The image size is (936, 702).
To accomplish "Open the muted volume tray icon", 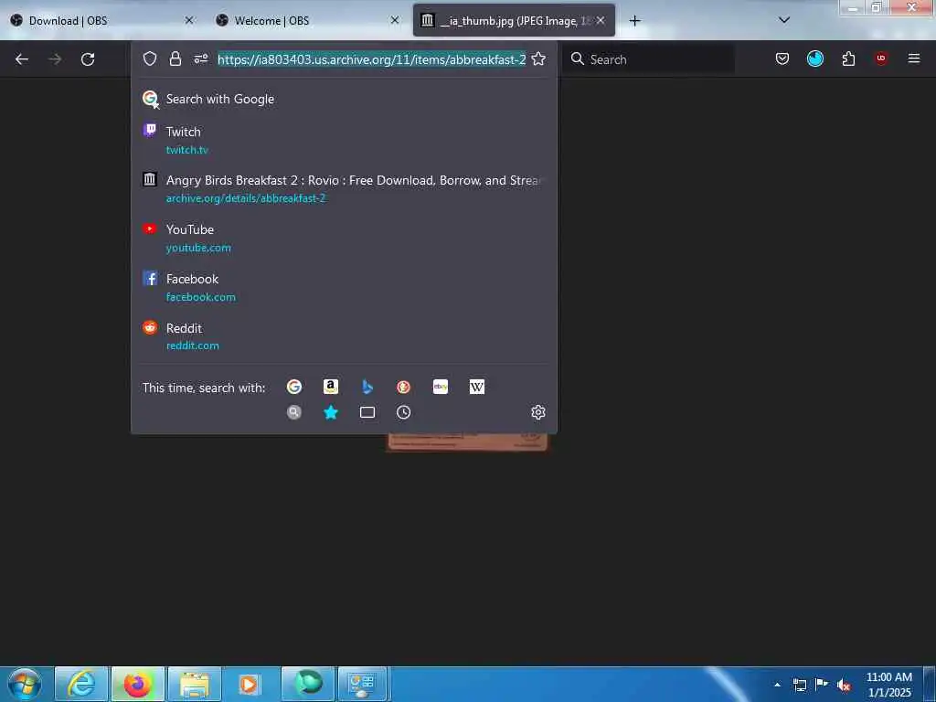I will tap(844, 685).
